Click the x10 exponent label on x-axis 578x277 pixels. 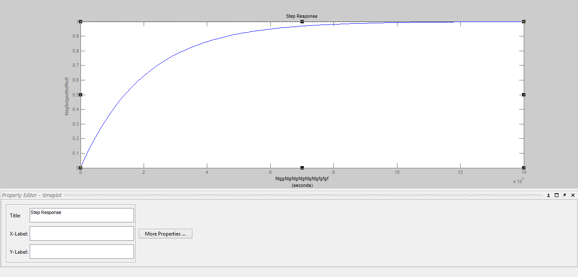click(x=518, y=181)
